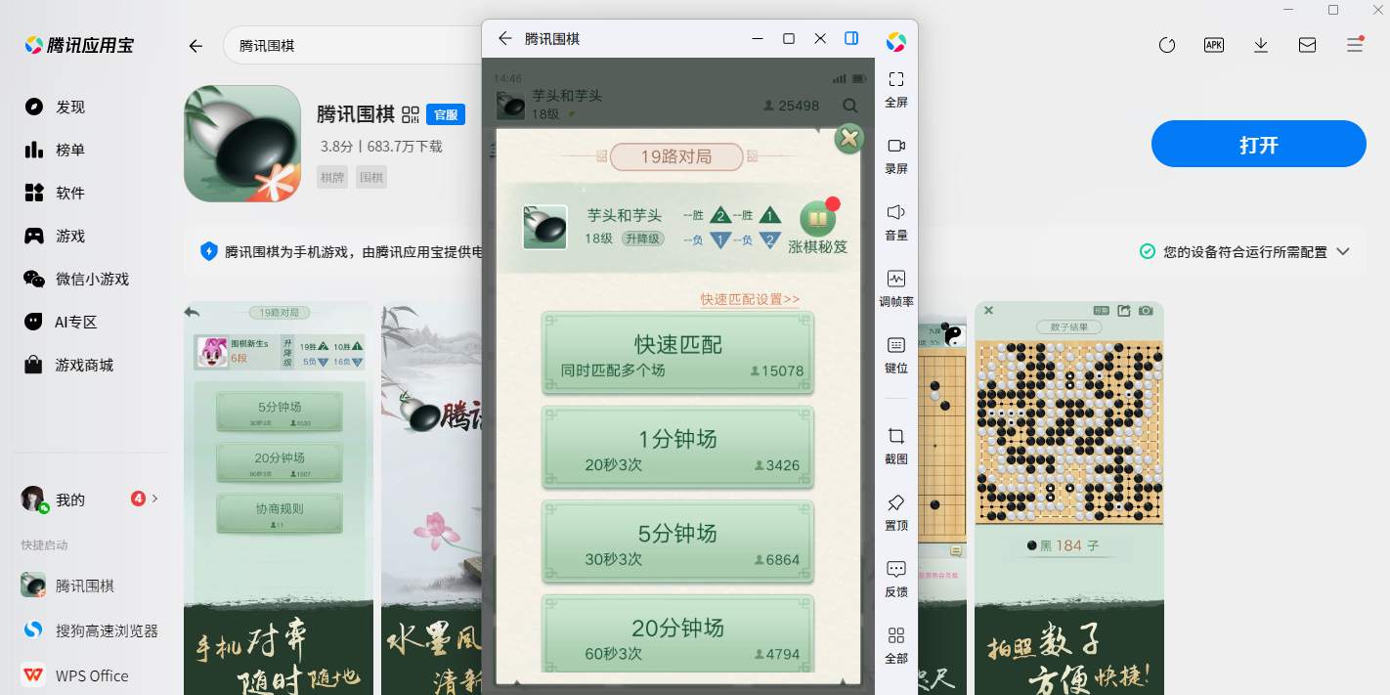Viewport: 1390px width, 695px height.
Task: Click the blue 打开 button
Action: pos(1258,145)
